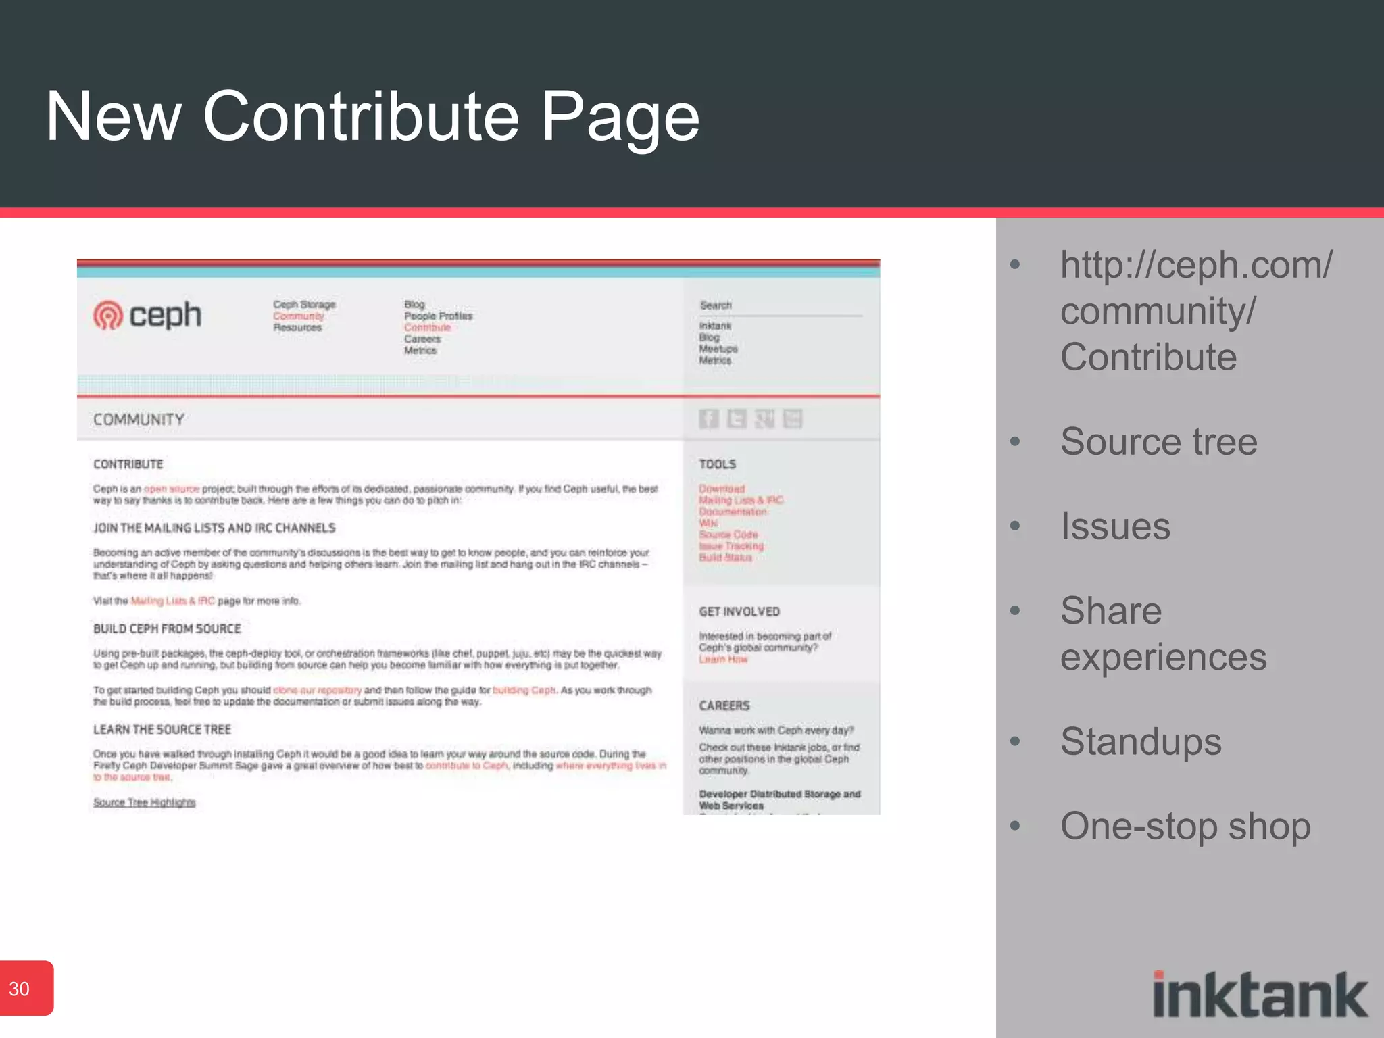Open the Ceph Storage nav item
This screenshot has width=1384, height=1038.
pyautogui.click(x=304, y=305)
